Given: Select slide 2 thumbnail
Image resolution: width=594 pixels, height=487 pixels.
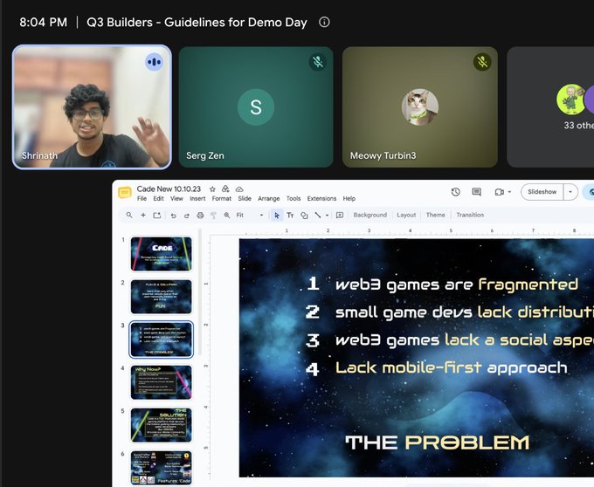Looking at the screenshot, I should [x=161, y=297].
